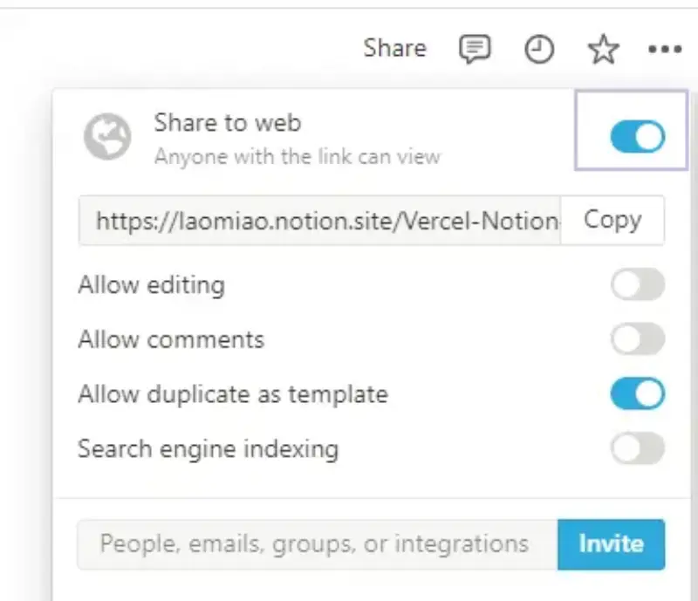Enable the Allow comments toggle

pos(637,339)
